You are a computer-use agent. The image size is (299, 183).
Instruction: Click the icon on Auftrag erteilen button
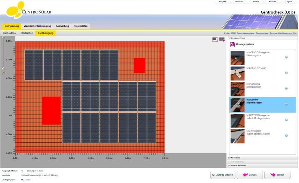pyautogui.click(x=213, y=175)
